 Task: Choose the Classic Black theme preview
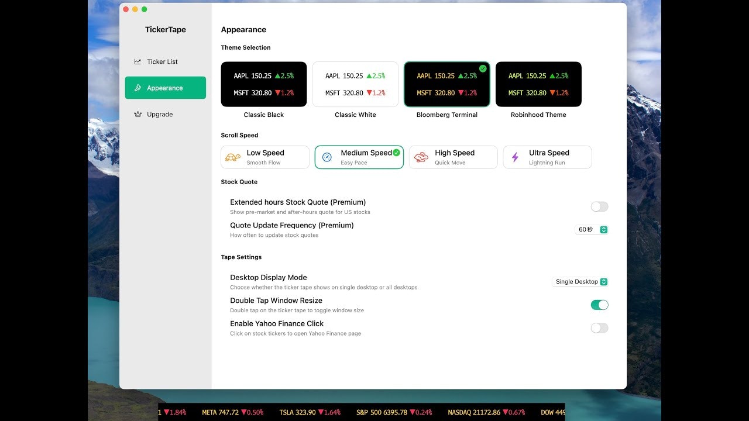point(264,84)
